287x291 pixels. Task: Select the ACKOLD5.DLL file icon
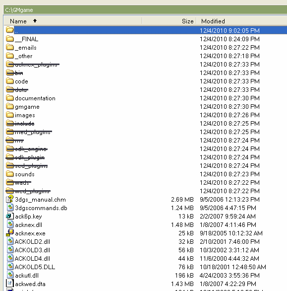pos(10,267)
